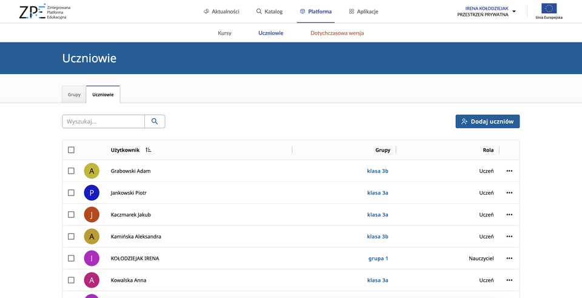Tick the select-all checkbox in table header
This screenshot has width=582, height=298.
[x=72, y=150]
